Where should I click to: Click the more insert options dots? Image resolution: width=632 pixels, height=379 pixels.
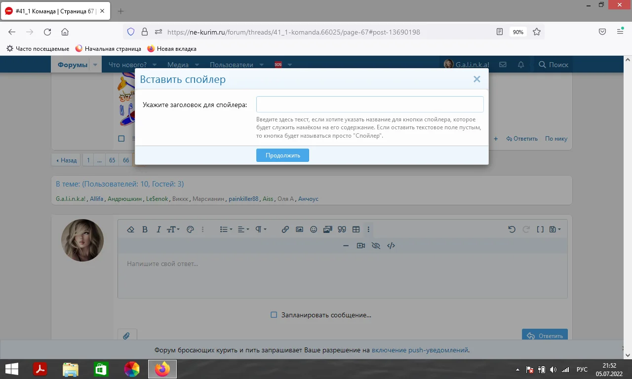coord(368,229)
